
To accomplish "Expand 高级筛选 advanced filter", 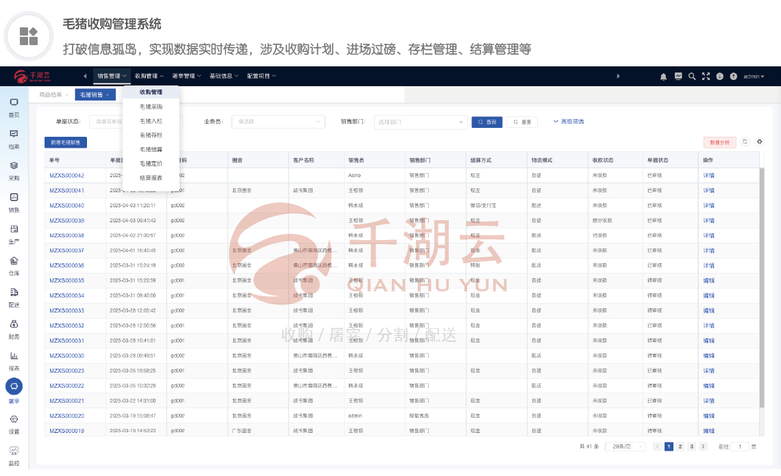I will pos(569,122).
